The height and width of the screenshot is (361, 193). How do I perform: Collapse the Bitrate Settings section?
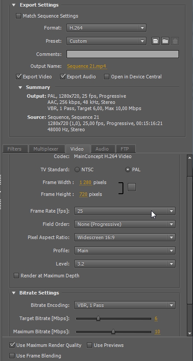[x=14, y=293]
